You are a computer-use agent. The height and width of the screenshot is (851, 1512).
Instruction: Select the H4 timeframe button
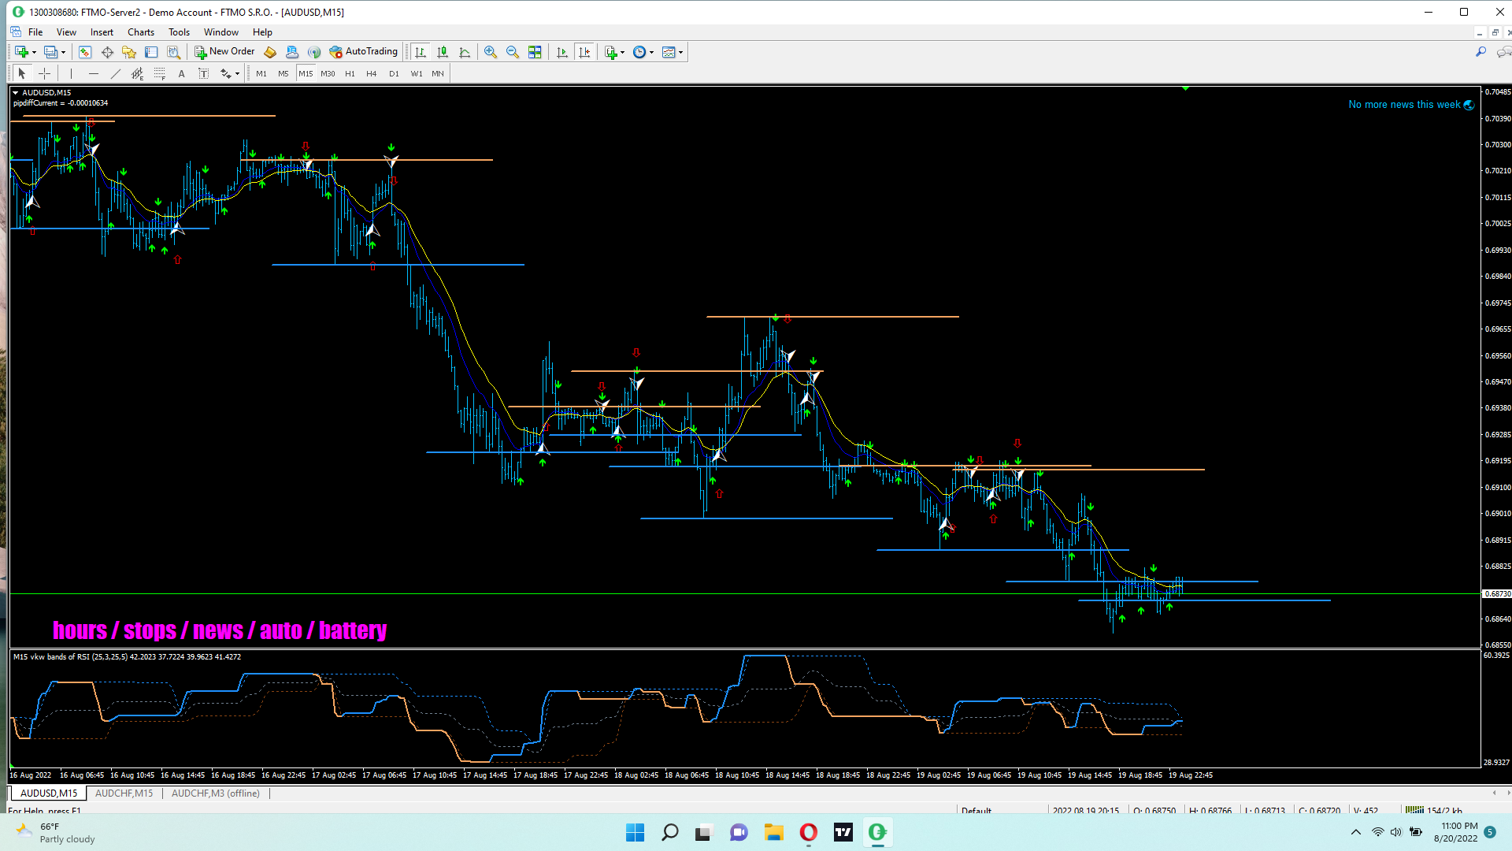372,74
